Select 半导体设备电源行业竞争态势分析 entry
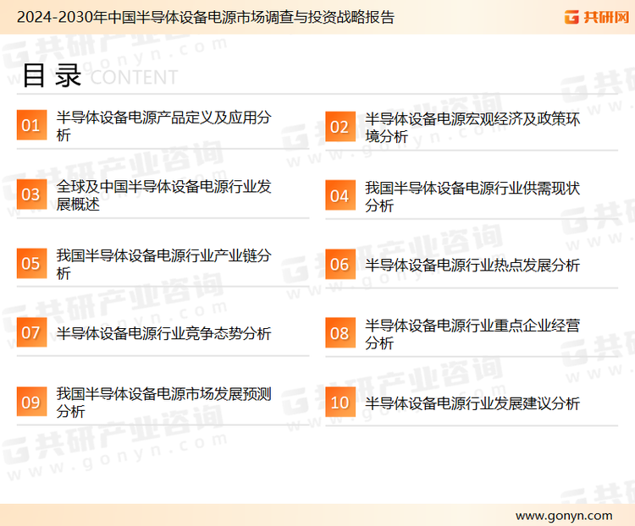The image size is (635, 526). (x=163, y=333)
